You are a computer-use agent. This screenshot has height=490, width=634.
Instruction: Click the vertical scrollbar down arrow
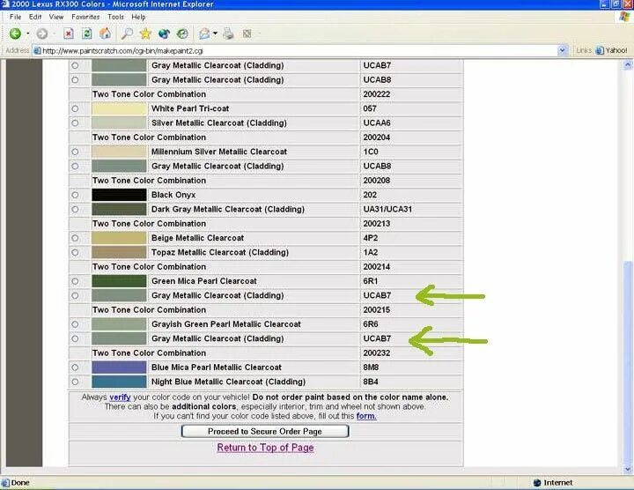(x=628, y=470)
